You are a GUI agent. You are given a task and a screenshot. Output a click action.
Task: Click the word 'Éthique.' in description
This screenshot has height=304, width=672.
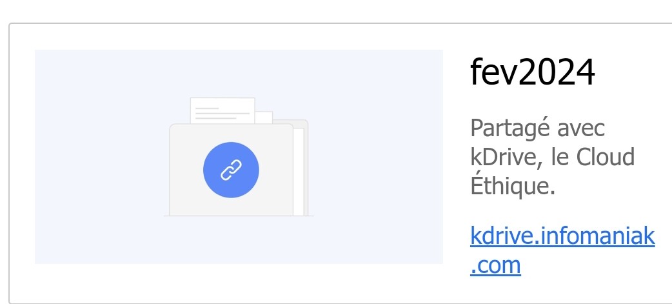coord(513,186)
